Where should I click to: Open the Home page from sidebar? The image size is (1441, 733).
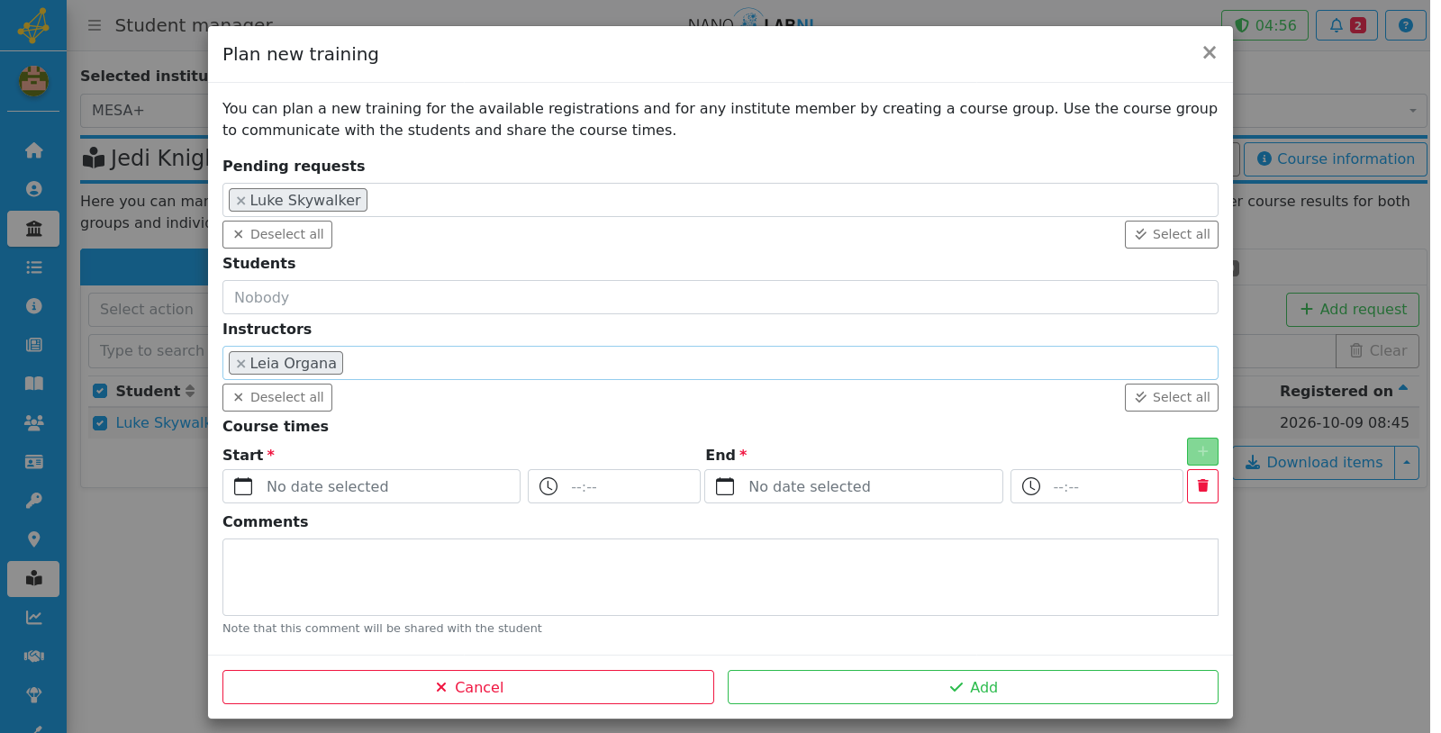tap(33, 150)
